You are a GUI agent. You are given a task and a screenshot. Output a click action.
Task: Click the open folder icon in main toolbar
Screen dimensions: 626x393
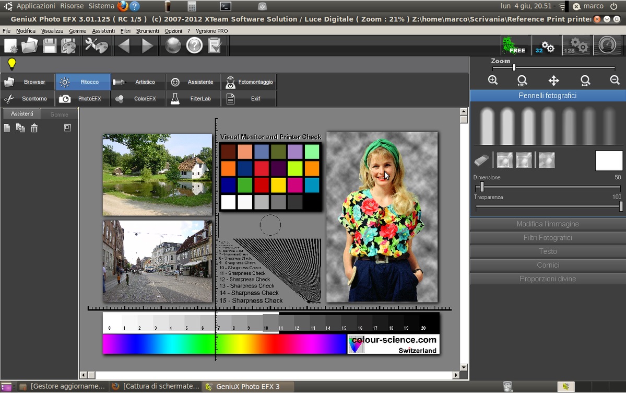(30, 46)
